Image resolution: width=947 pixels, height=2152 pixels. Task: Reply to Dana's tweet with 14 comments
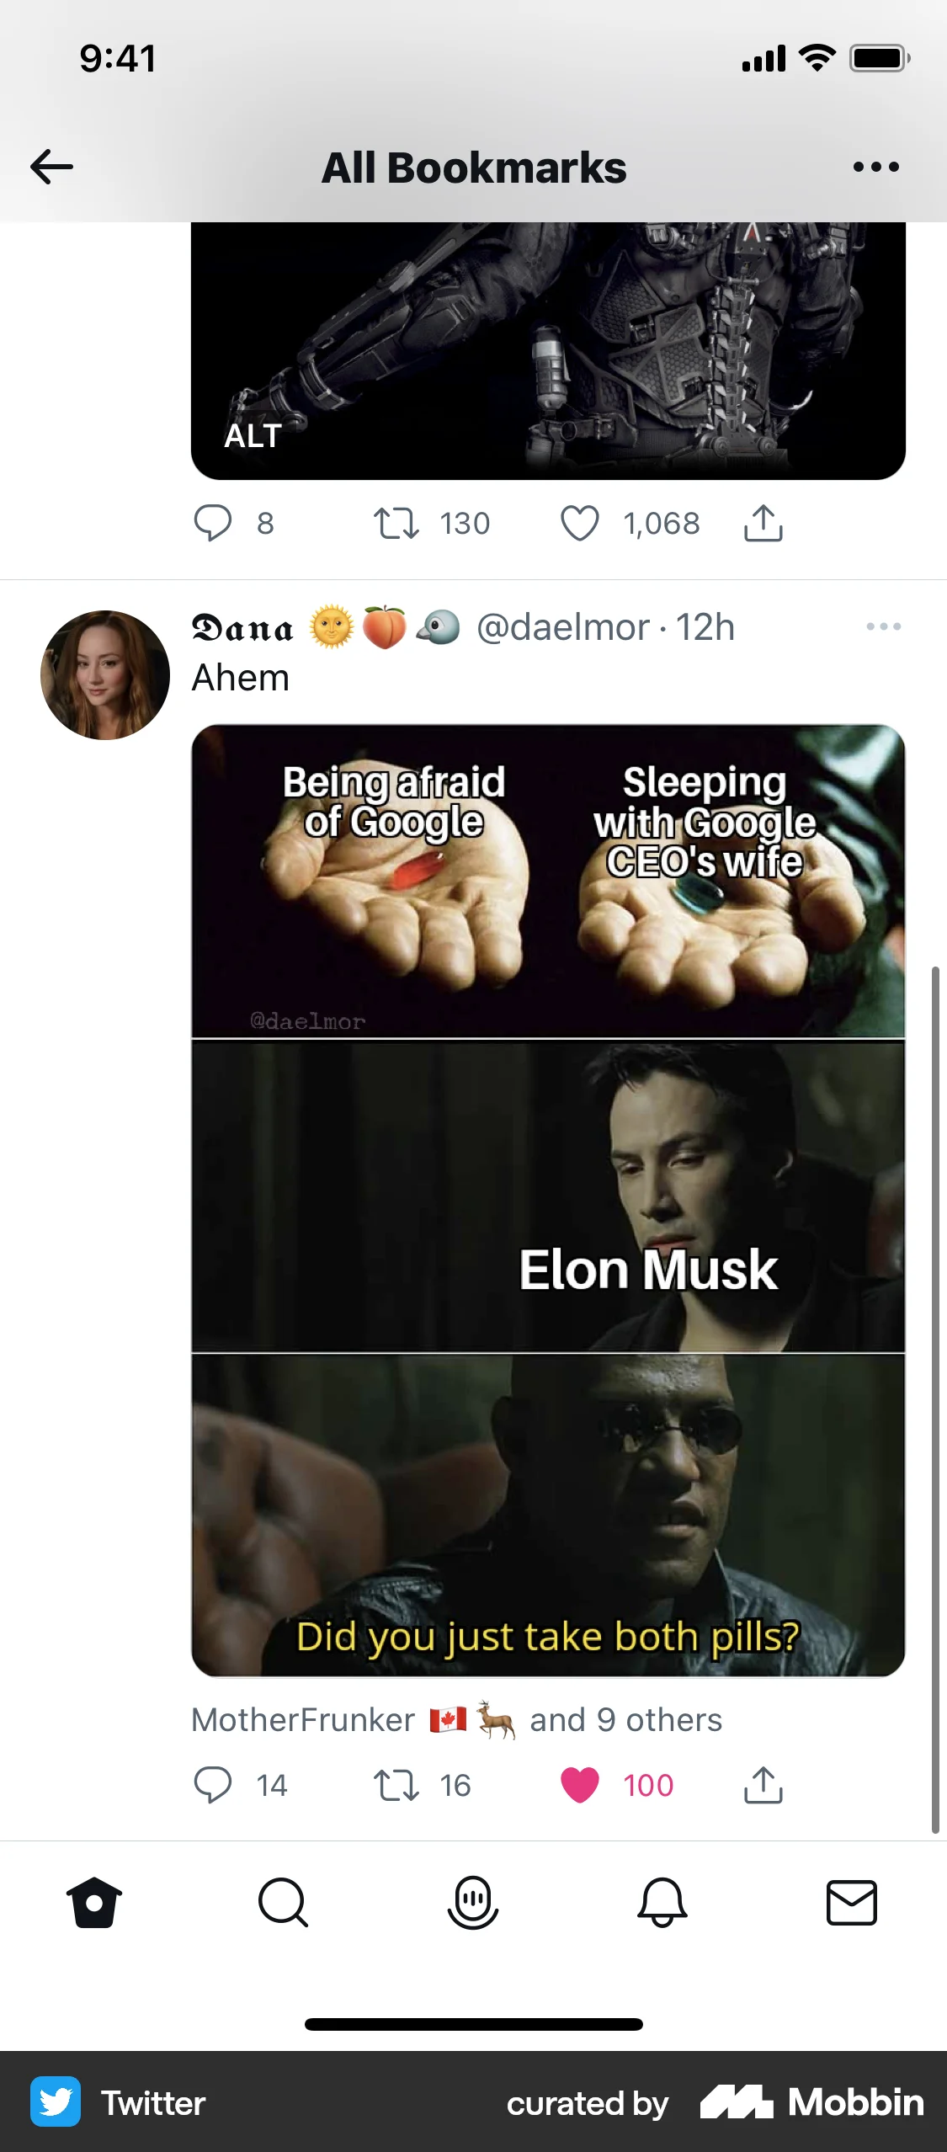(x=213, y=1784)
